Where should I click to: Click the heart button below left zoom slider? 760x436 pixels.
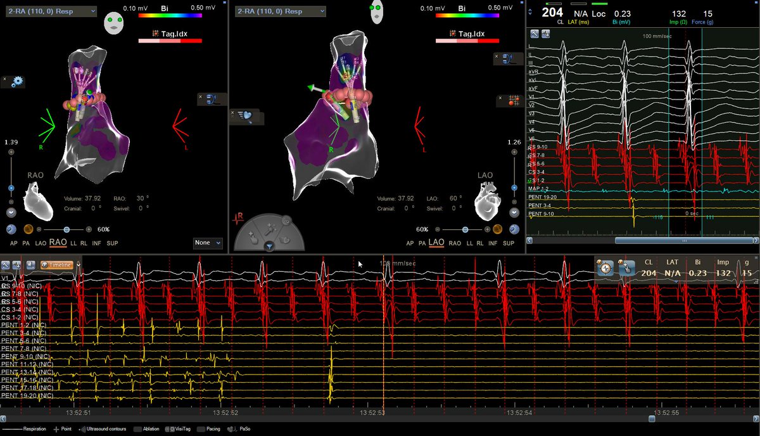click(x=11, y=213)
